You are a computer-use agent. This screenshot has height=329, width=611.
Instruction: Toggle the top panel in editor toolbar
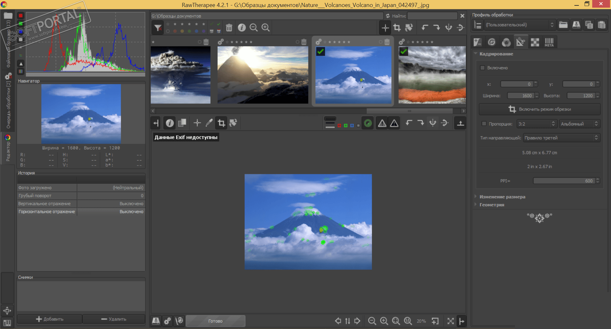[460, 123]
